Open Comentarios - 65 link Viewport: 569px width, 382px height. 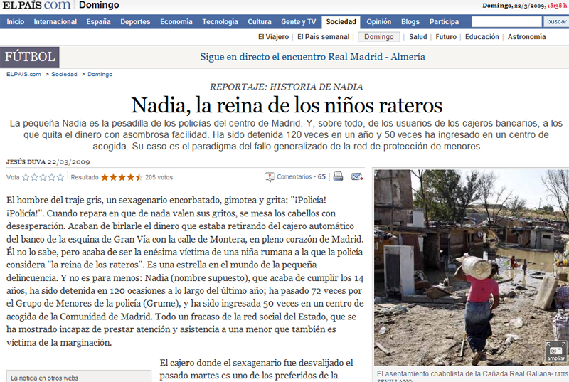(x=301, y=176)
